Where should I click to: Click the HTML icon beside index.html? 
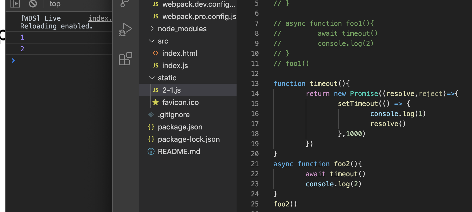tap(155, 53)
